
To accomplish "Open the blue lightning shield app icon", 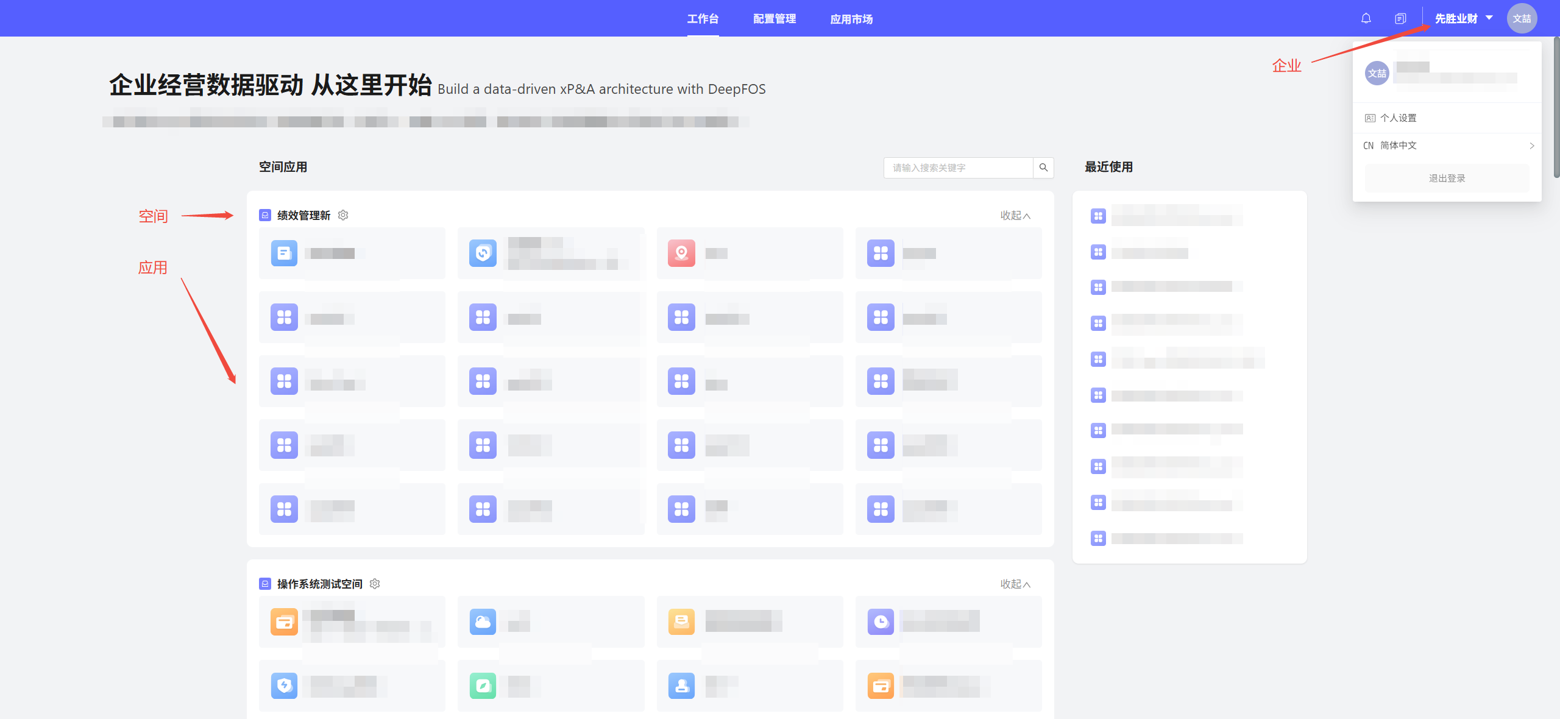I will click(284, 685).
